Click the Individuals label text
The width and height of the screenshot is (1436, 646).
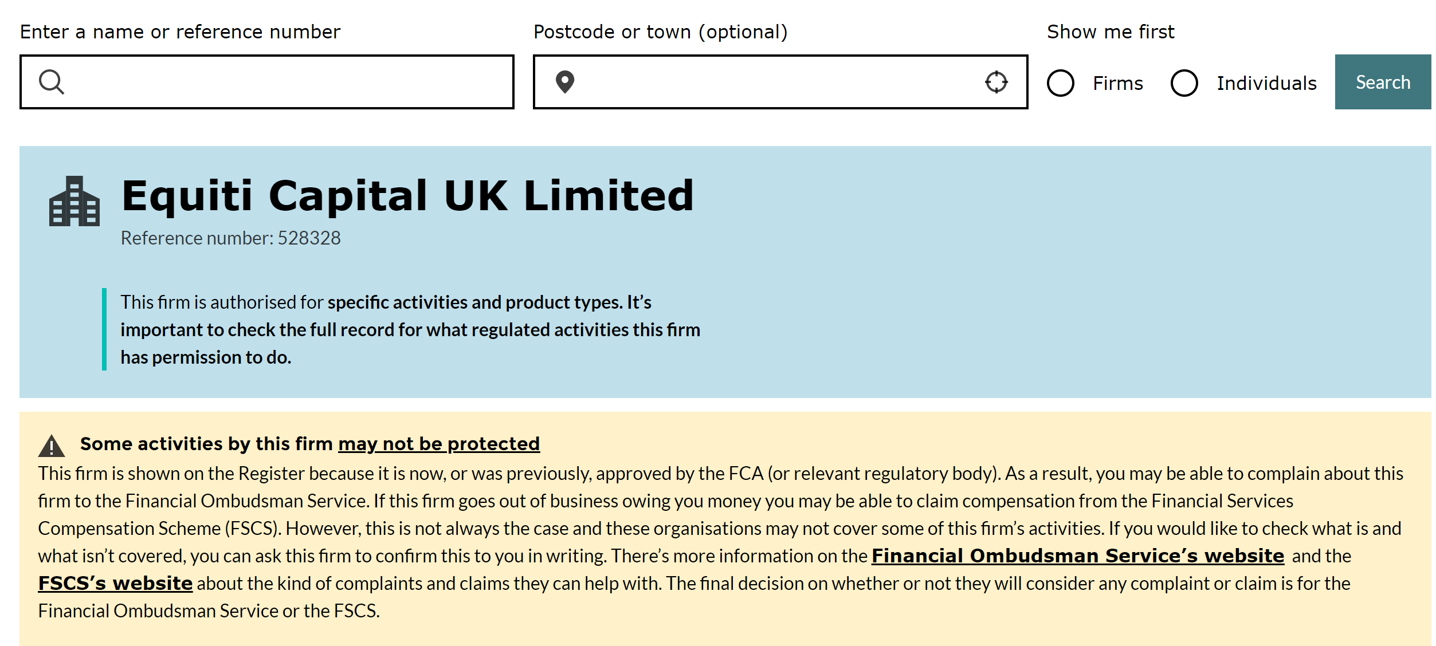click(1266, 83)
